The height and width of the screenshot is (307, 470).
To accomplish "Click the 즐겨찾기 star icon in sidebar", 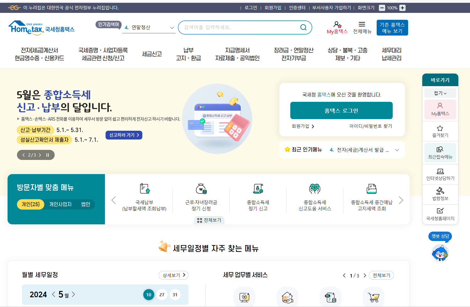I will (x=440, y=131).
